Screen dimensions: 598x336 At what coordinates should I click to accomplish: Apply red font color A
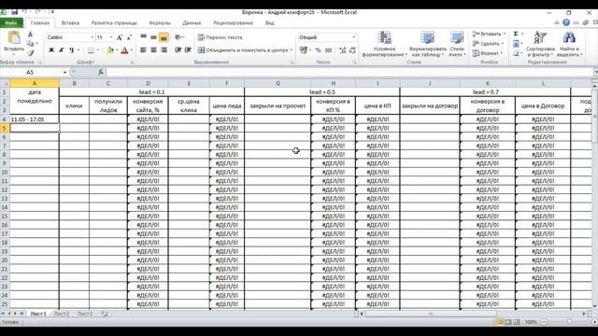click(x=124, y=49)
